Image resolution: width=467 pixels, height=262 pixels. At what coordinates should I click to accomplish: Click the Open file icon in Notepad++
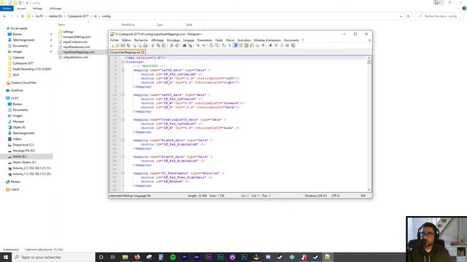tap(117, 45)
